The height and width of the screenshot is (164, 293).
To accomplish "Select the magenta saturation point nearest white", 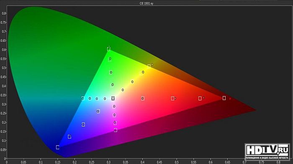I will click(x=114, y=106).
